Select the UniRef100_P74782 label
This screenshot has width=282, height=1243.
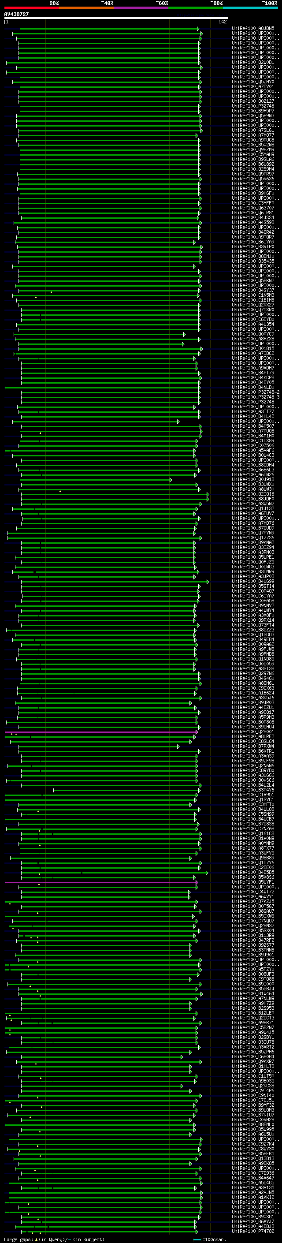point(253,1232)
